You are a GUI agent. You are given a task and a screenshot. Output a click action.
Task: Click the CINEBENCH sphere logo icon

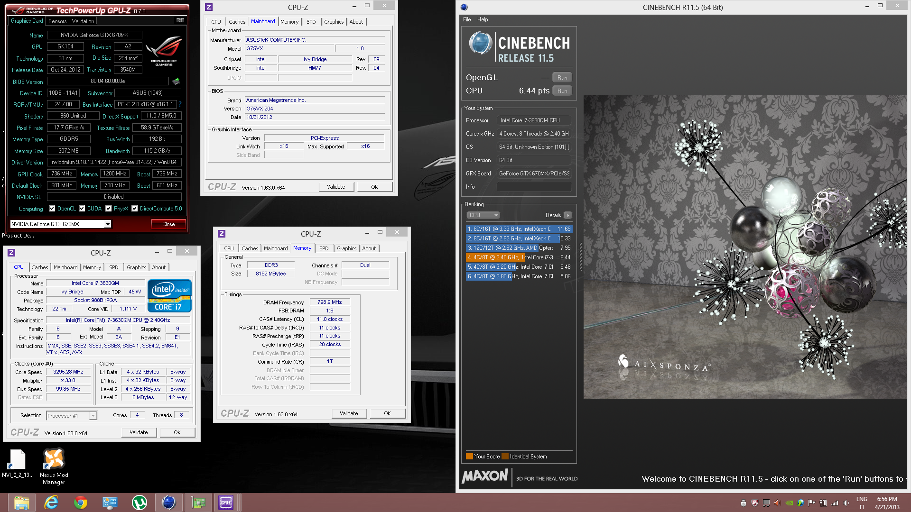point(480,43)
